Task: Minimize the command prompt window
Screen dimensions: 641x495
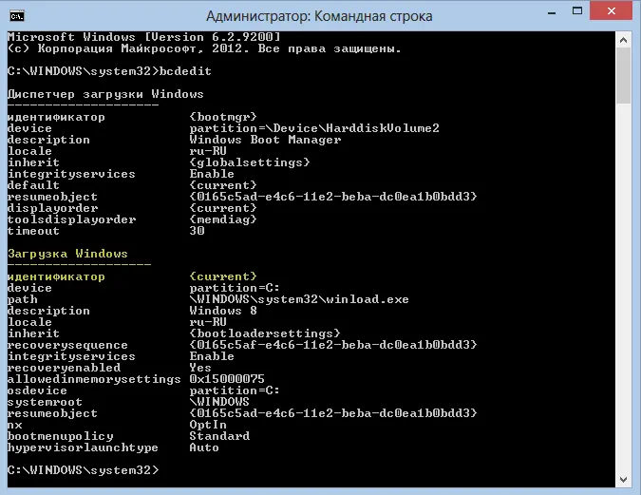Action: tap(552, 12)
